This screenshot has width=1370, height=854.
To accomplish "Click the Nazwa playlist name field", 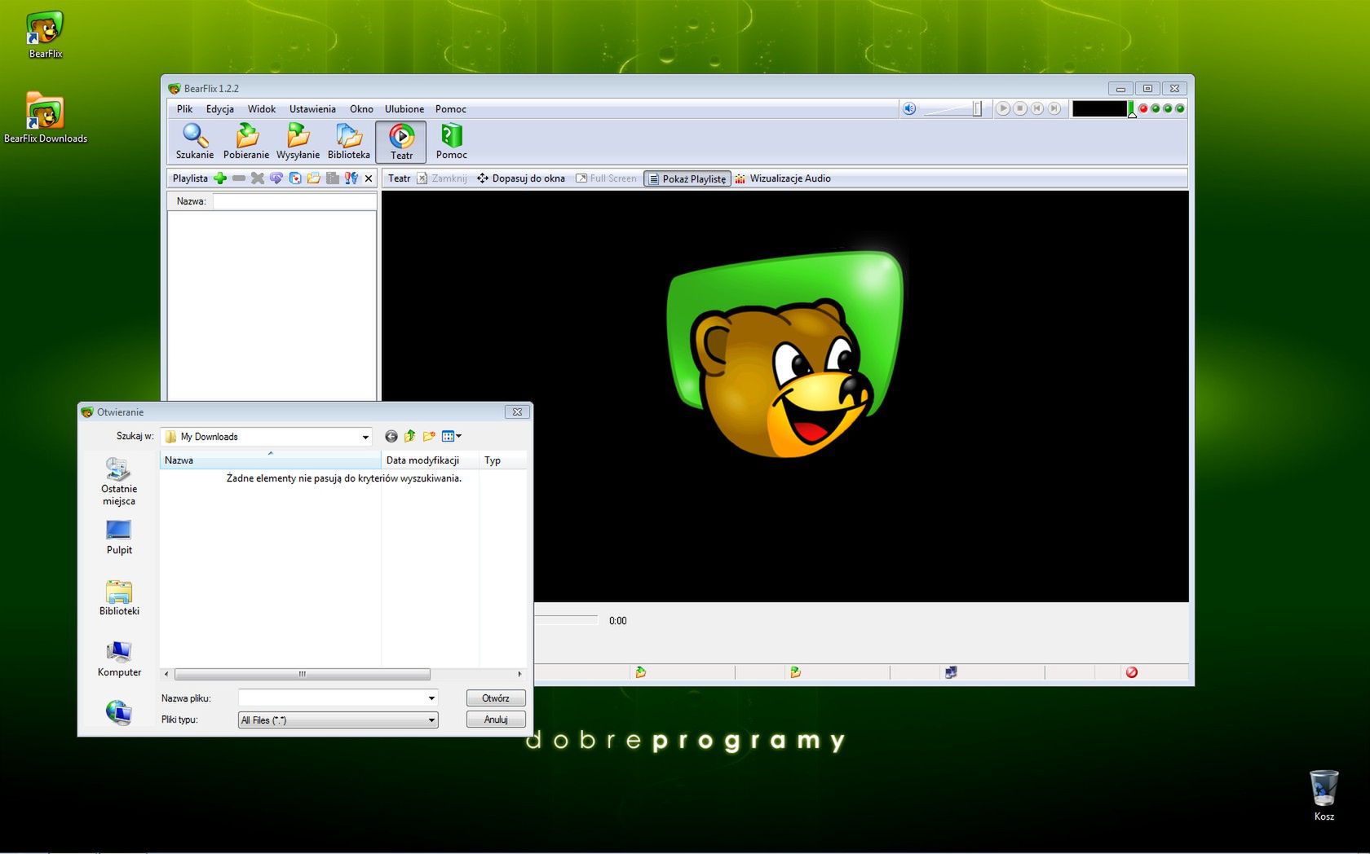I will click(x=294, y=201).
